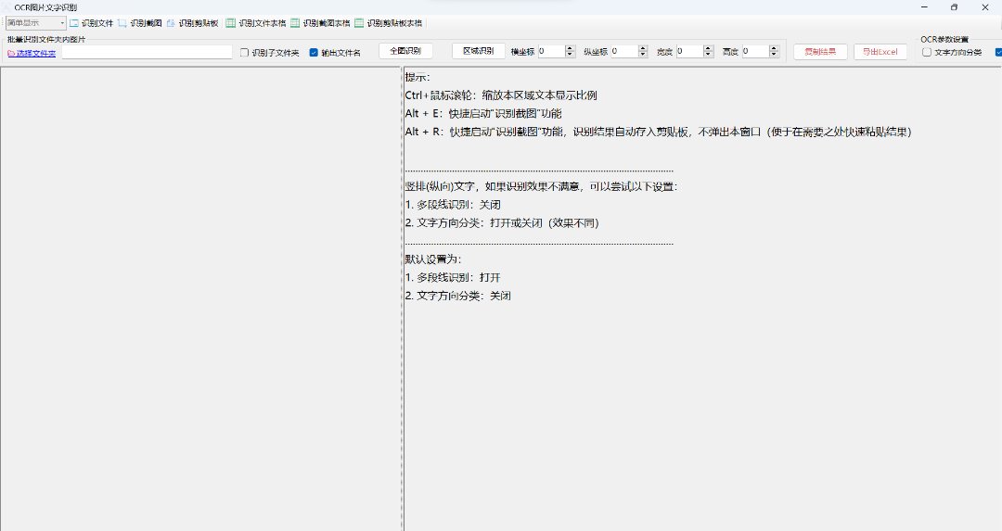Screen dimensions: 1002x531
Task: Click the 复制结果 copy result button
Action: pos(820,52)
